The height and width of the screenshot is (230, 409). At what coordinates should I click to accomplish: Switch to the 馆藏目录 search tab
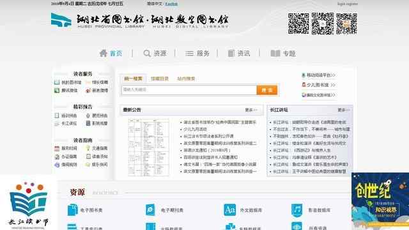160,79
